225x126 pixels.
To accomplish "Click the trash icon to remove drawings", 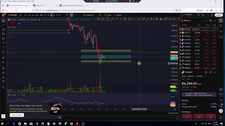I will [3, 87].
